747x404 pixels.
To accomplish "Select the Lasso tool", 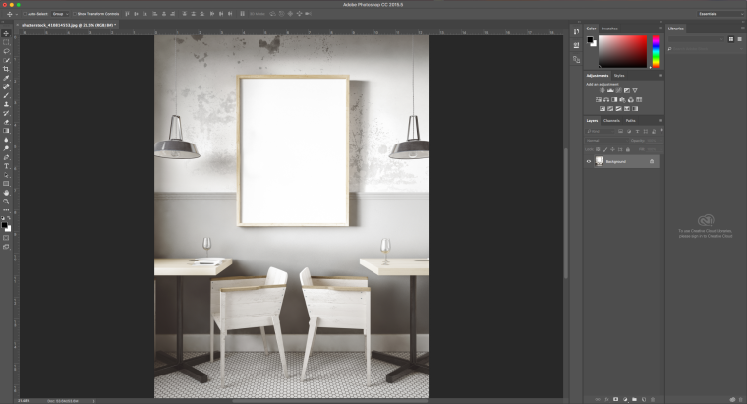I will [x=6, y=51].
